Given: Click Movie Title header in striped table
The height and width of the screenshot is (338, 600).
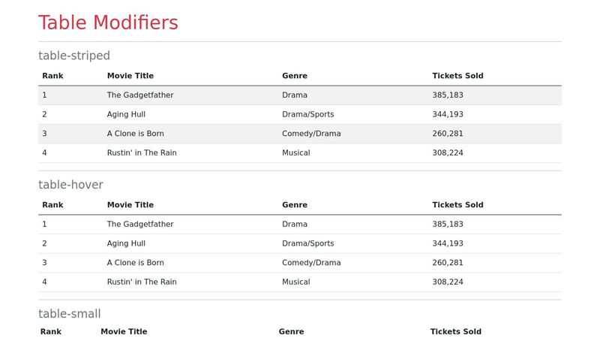Looking at the screenshot, I should pos(130,76).
